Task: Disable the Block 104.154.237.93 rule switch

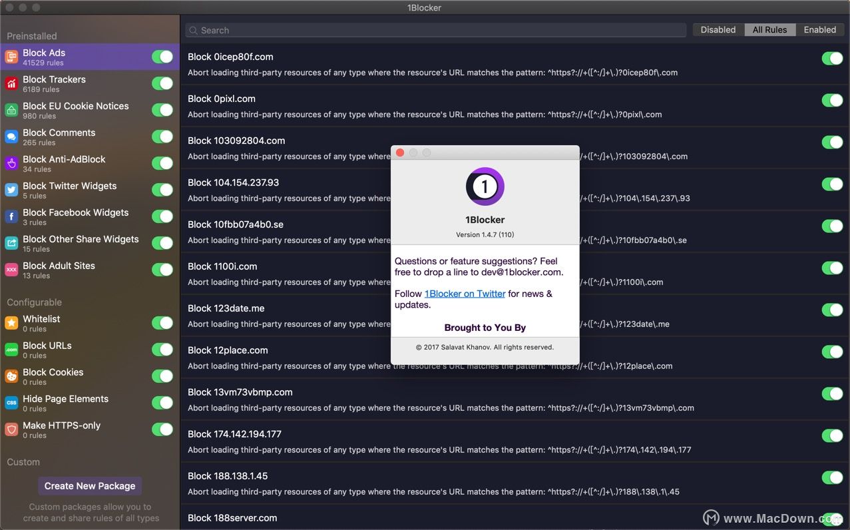Action: pyautogui.click(x=832, y=184)
